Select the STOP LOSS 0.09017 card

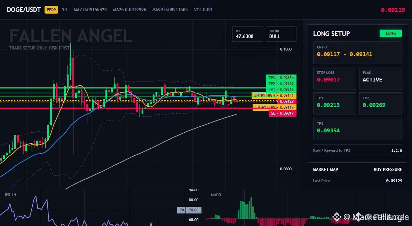pos(334,78)
